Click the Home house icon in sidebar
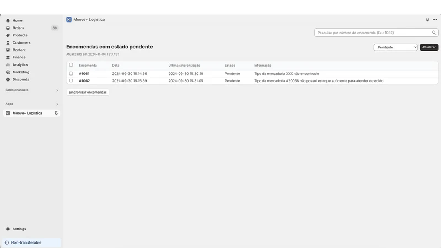This screenshot has height=248, width=441. [x=8, y=20]
